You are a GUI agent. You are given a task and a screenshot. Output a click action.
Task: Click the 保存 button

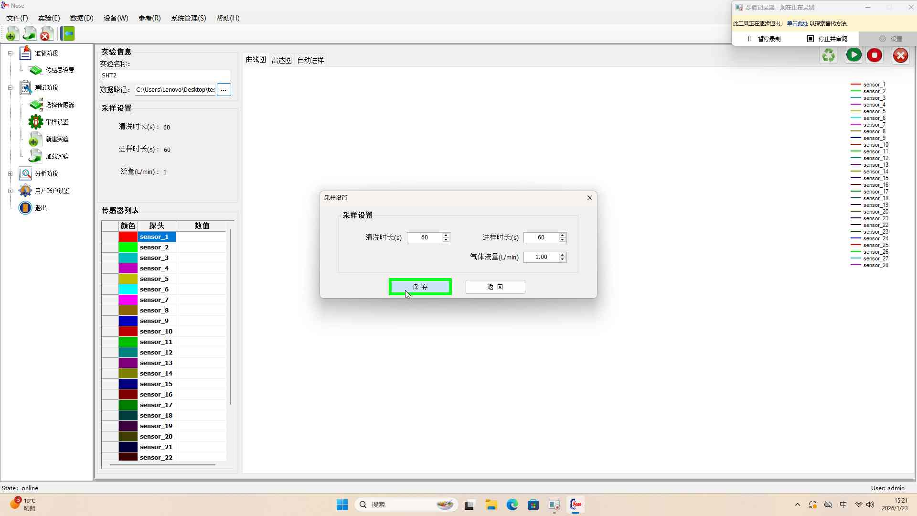(x=420, y=287)
